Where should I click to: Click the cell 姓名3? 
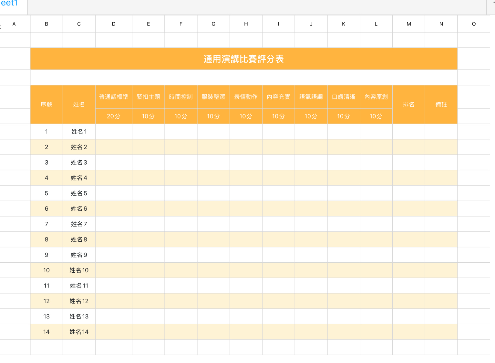(x=79, y=162)
